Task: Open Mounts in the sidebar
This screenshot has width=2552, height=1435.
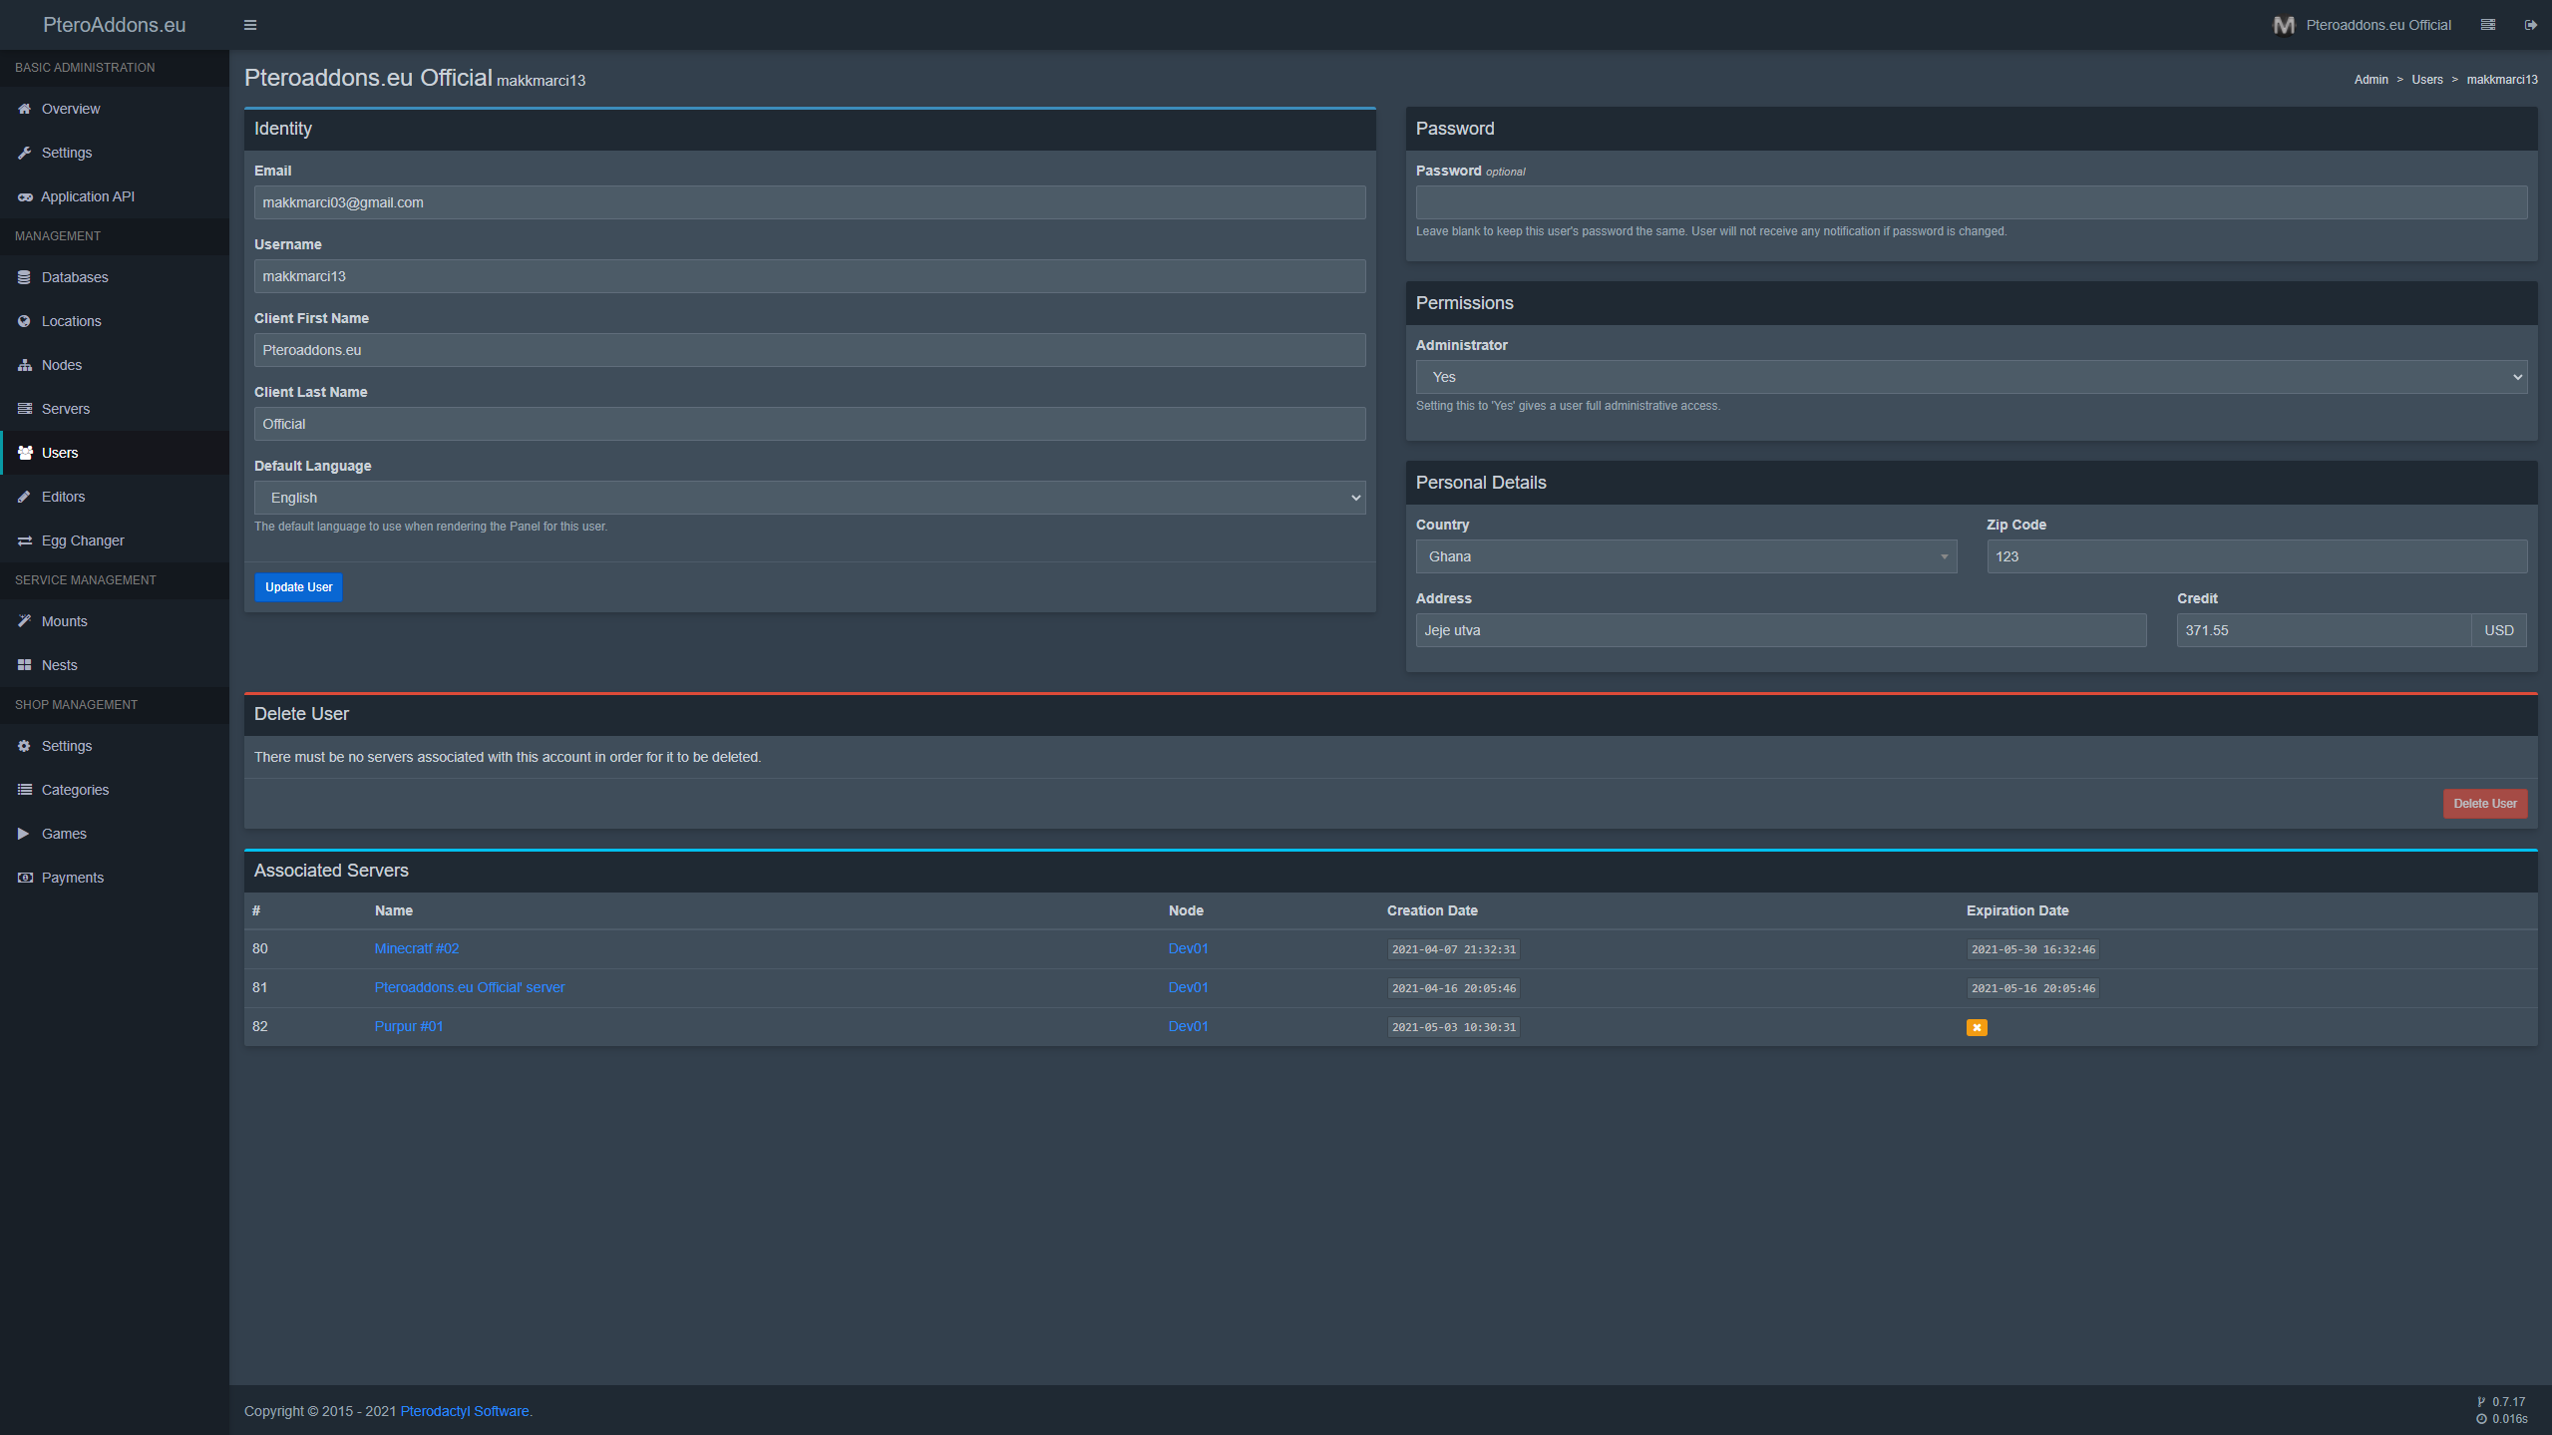Action: [64, 621]
